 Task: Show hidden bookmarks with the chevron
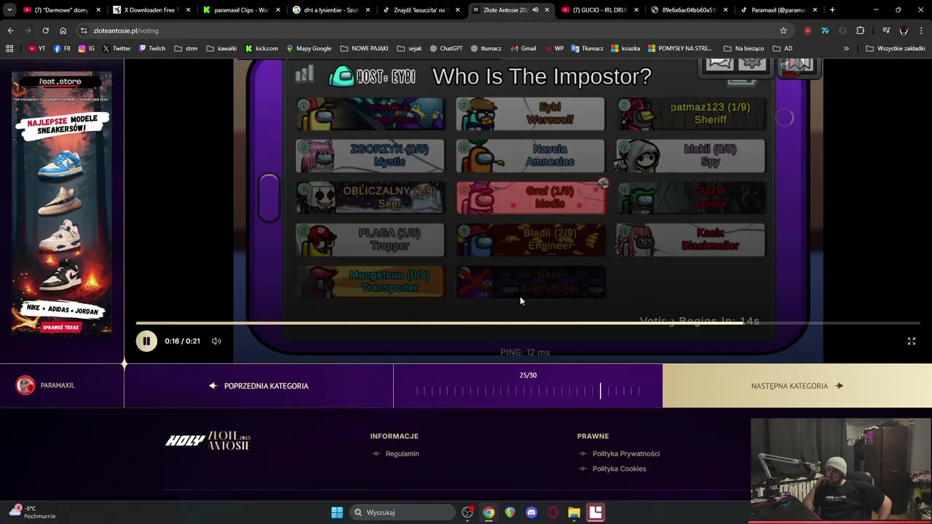(x=846, y=48)
